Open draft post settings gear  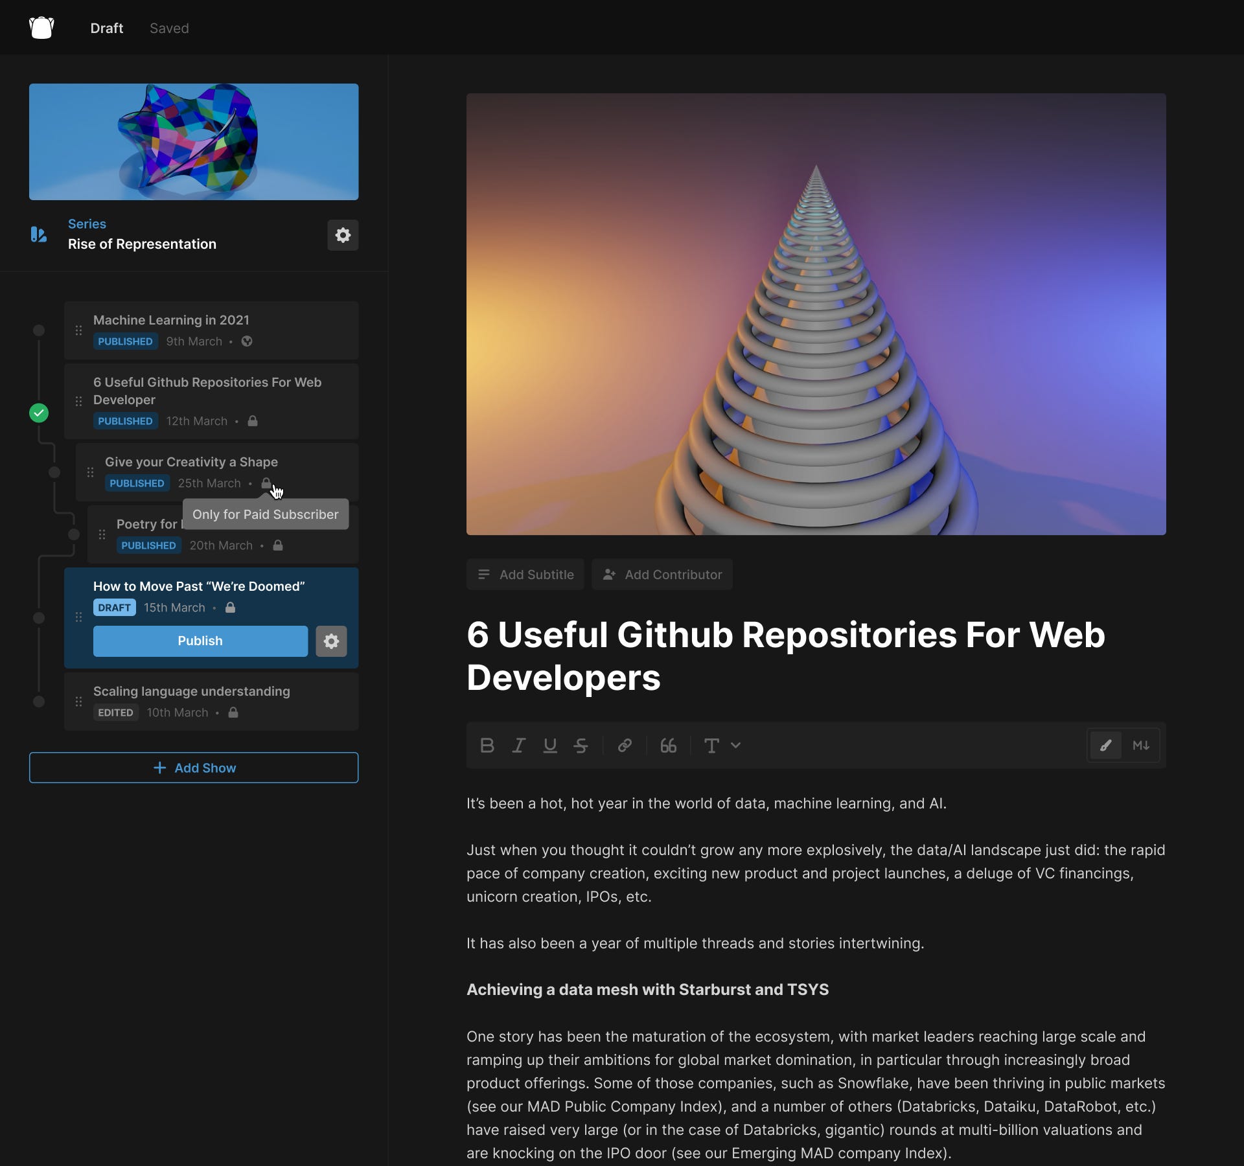[x=331, y=641]
